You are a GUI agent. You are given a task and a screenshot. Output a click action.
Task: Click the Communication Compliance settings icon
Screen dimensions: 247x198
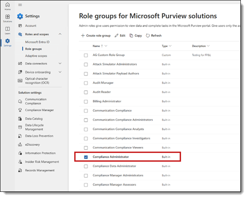click(20, 101)
